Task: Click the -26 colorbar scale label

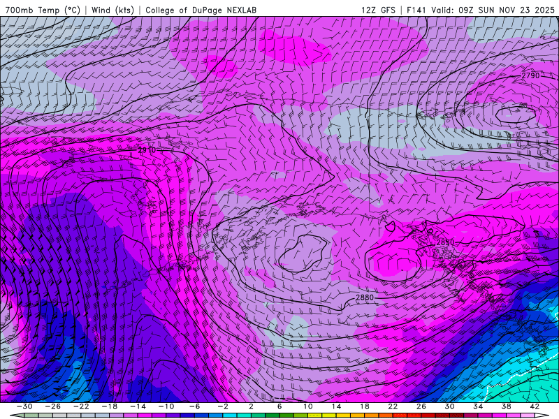Action: click(53, 406)
